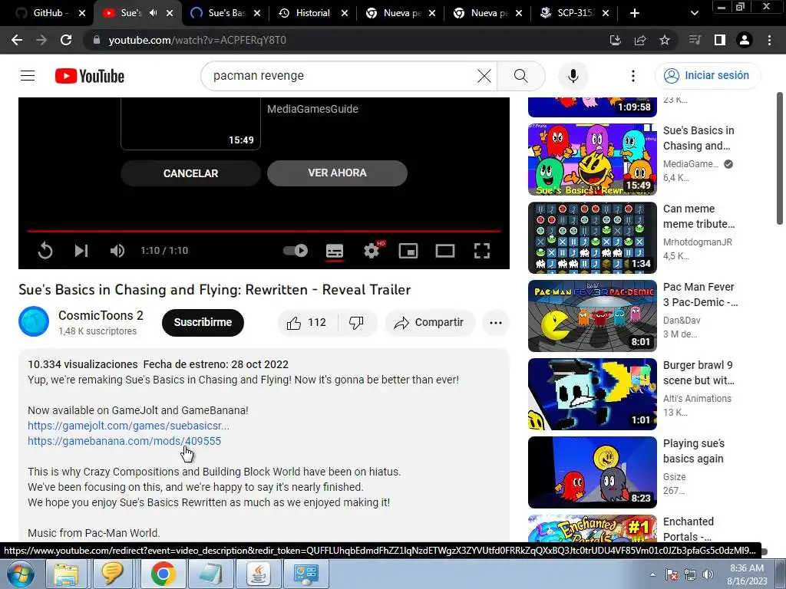Sign in with Iniciar sesión
The height and width of the screenshot is (589, 786).
point(708,76)
